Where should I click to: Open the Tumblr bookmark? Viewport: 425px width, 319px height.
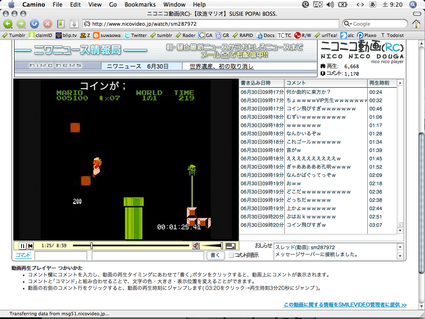14,35
